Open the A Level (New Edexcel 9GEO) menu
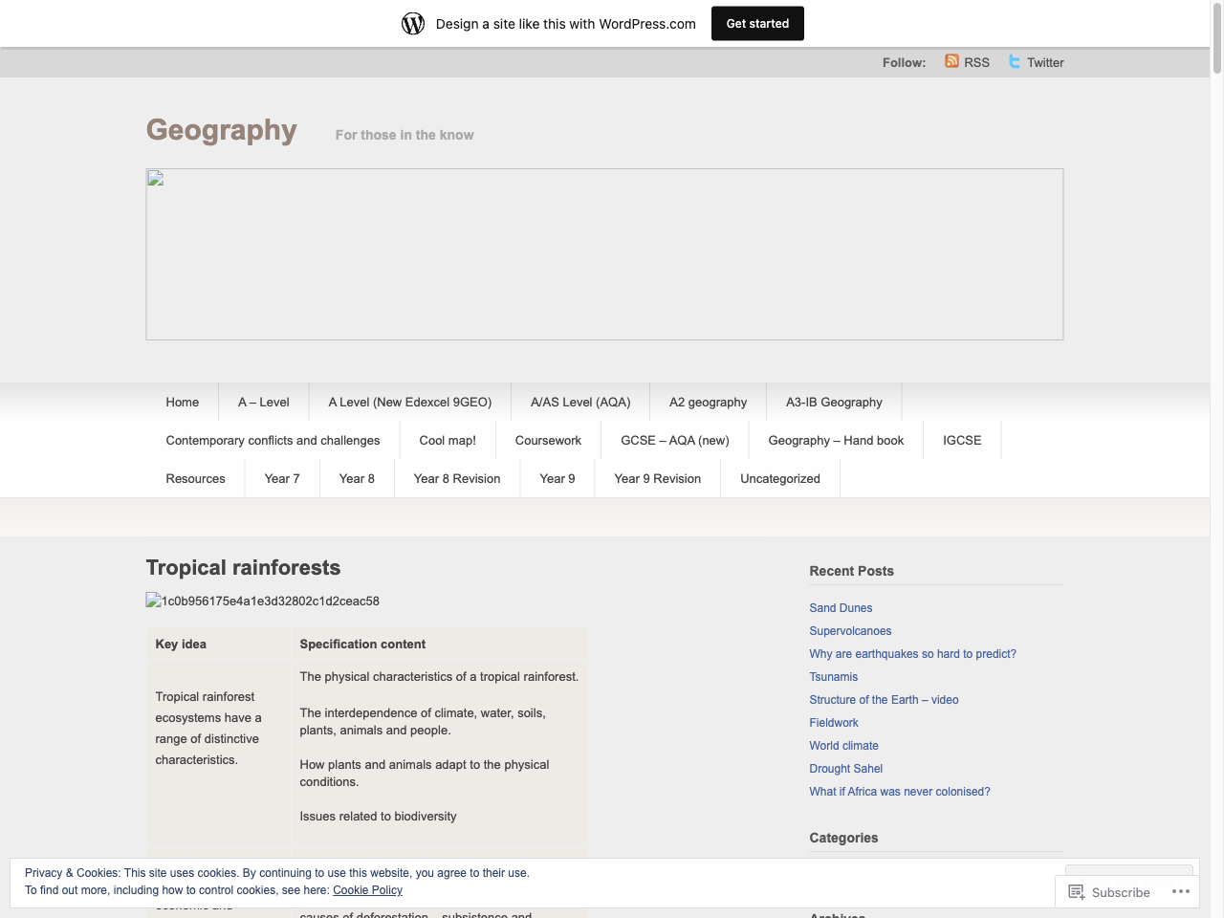Viewport: 1224px width, 918px height. click(409, 403)
